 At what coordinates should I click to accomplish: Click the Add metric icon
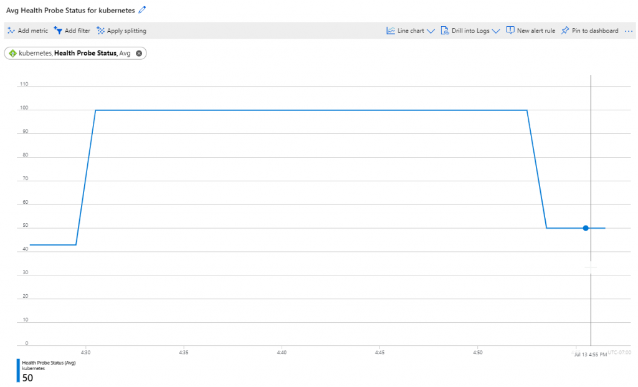click(x=11, y=31)
